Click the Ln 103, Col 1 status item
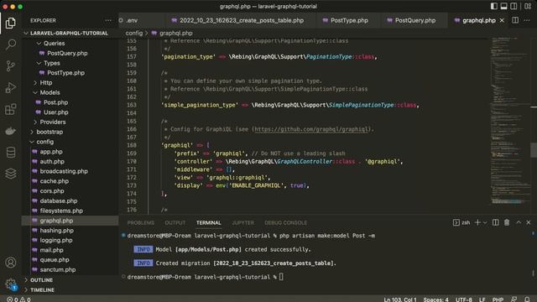The height and width of the screenshot is (302, 537). click(x=400, y=299)
